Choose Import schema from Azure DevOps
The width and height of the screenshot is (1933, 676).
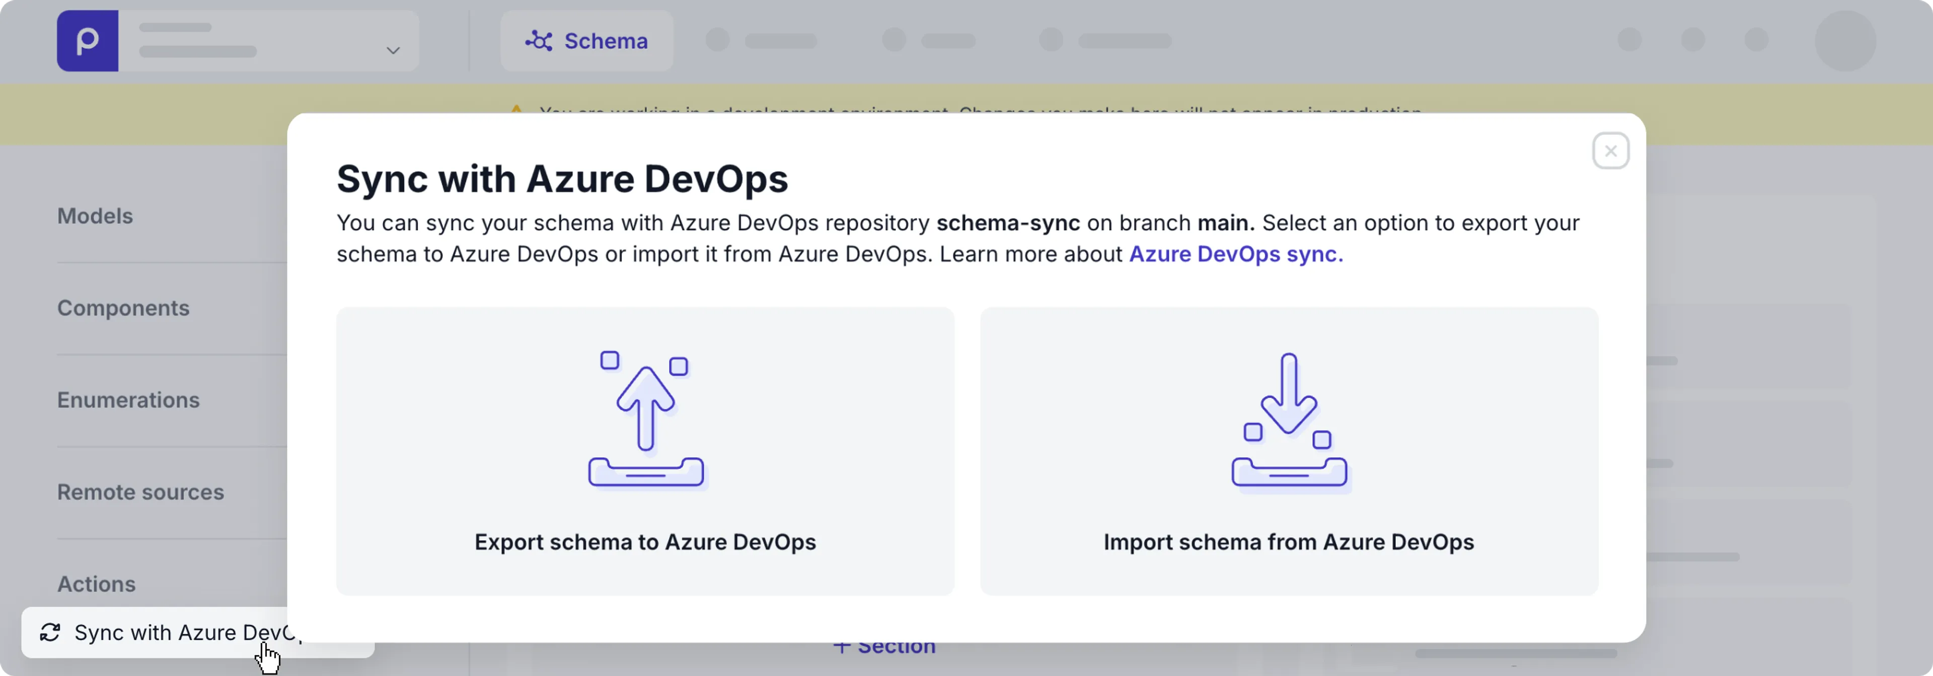pos(1289,543)
